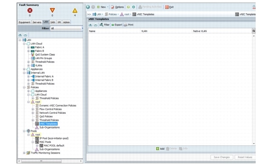The height and width of the screenshot is (166, 274).
Task: Switch to the SAN tab
Action: coord(53,22)
